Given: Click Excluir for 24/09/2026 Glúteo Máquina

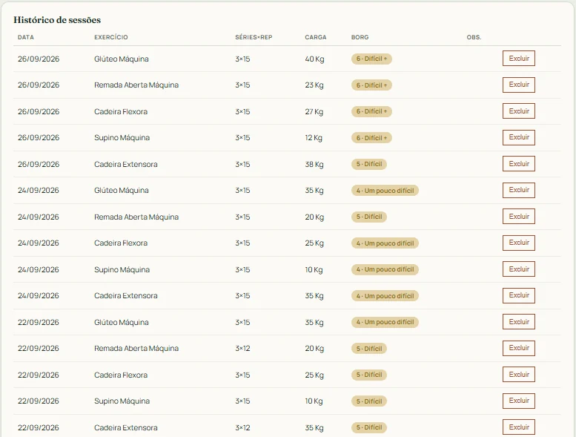Looking at the screenshot, I should 519,190.
